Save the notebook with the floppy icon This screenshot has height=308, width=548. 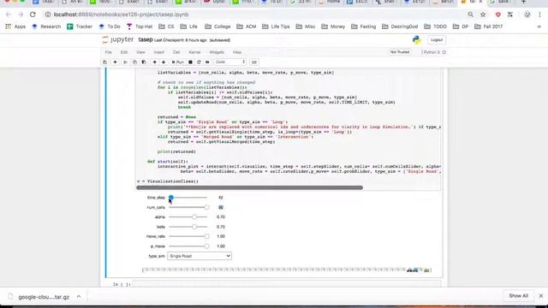point(104,62)
